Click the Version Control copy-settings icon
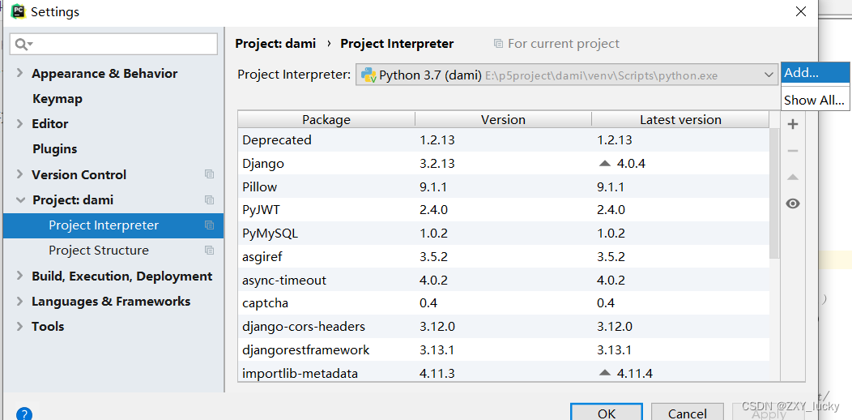852x420 pixels. click(209, 174)
